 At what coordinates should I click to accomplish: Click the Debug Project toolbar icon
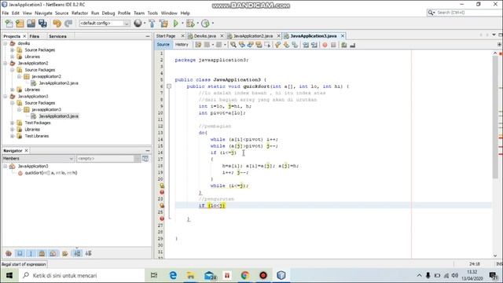click(190, 24)
